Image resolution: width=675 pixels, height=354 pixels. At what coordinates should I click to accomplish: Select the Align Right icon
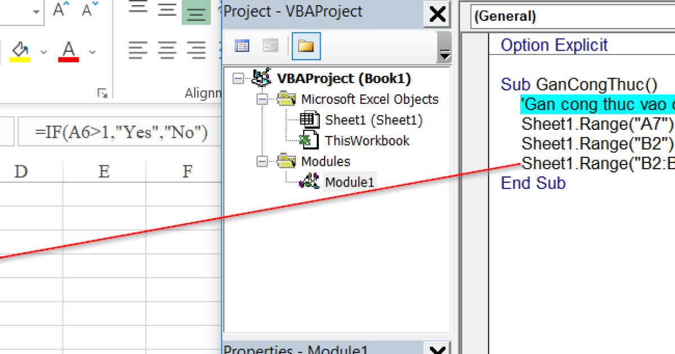coord(196,49)
